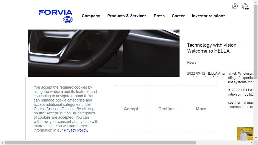258x145 pixels.
Task: Click the horizontal scrollbar thumb
Action: coord(100,143)
